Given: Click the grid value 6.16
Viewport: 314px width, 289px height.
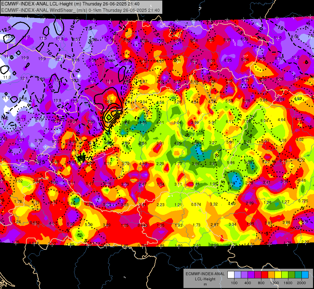Looking at the screenshot, I should click(108, 163).
